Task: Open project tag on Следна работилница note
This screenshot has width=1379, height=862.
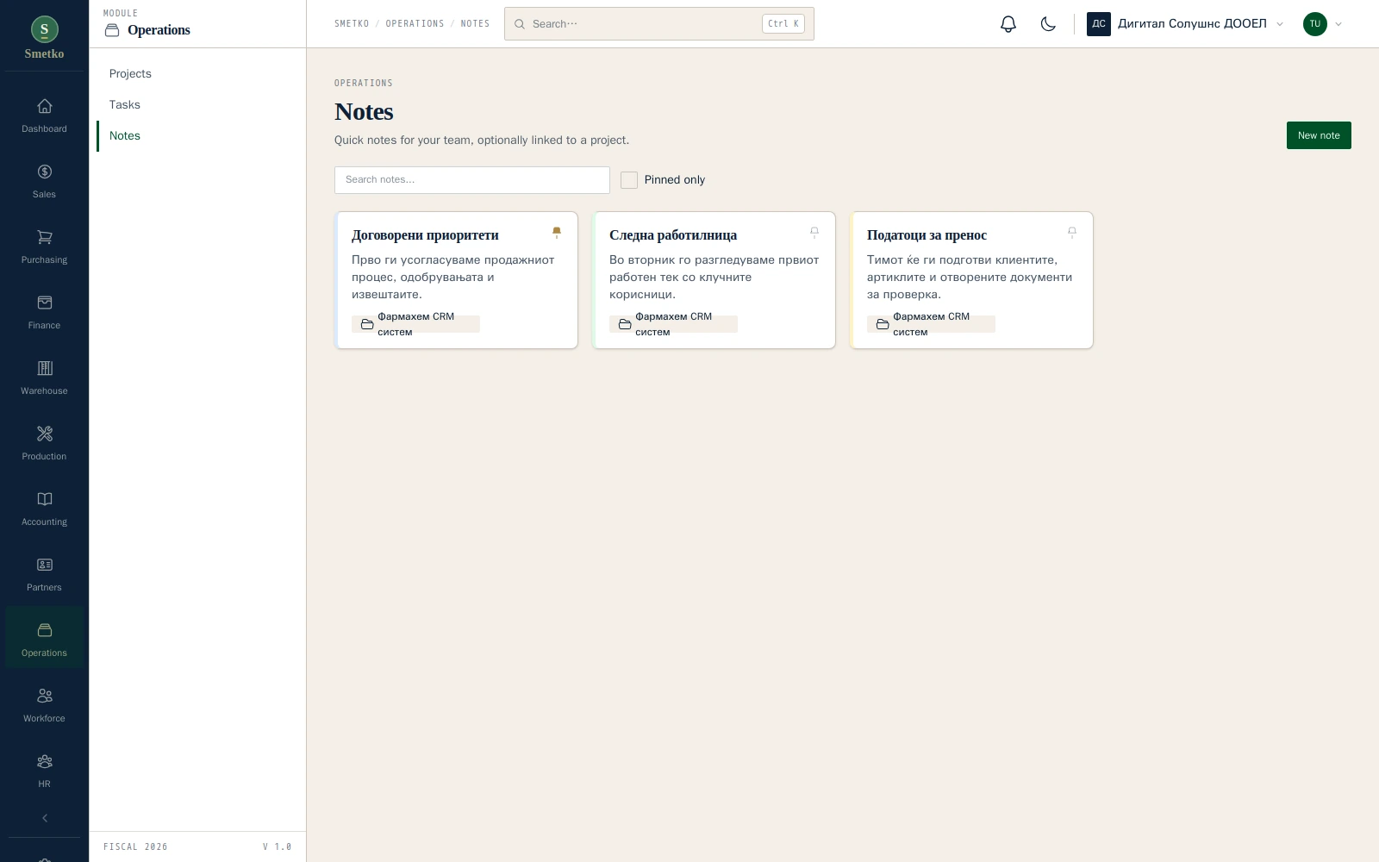Action: coord(673,324)
